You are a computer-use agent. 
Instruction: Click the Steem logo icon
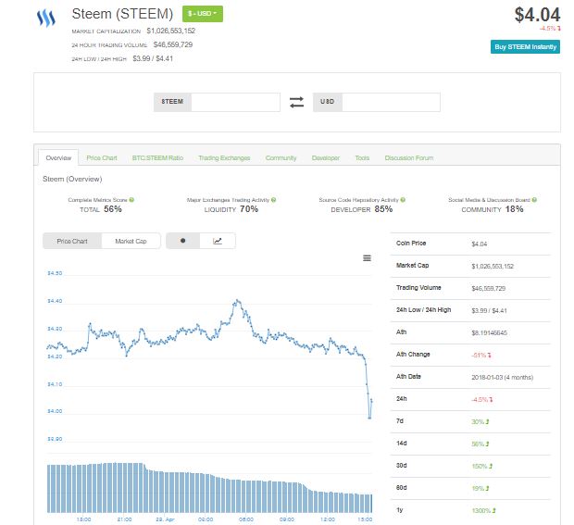46,18
